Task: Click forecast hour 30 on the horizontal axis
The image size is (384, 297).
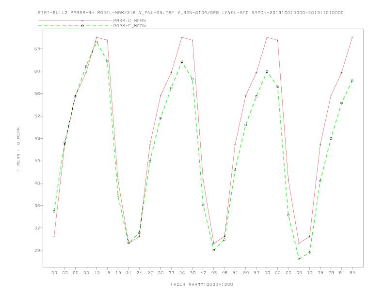Action: click(x=160, y=273)
